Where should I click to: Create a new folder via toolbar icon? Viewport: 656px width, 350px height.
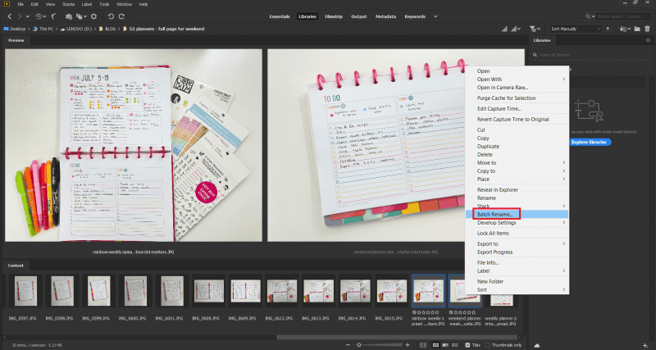tap(637, 29)
